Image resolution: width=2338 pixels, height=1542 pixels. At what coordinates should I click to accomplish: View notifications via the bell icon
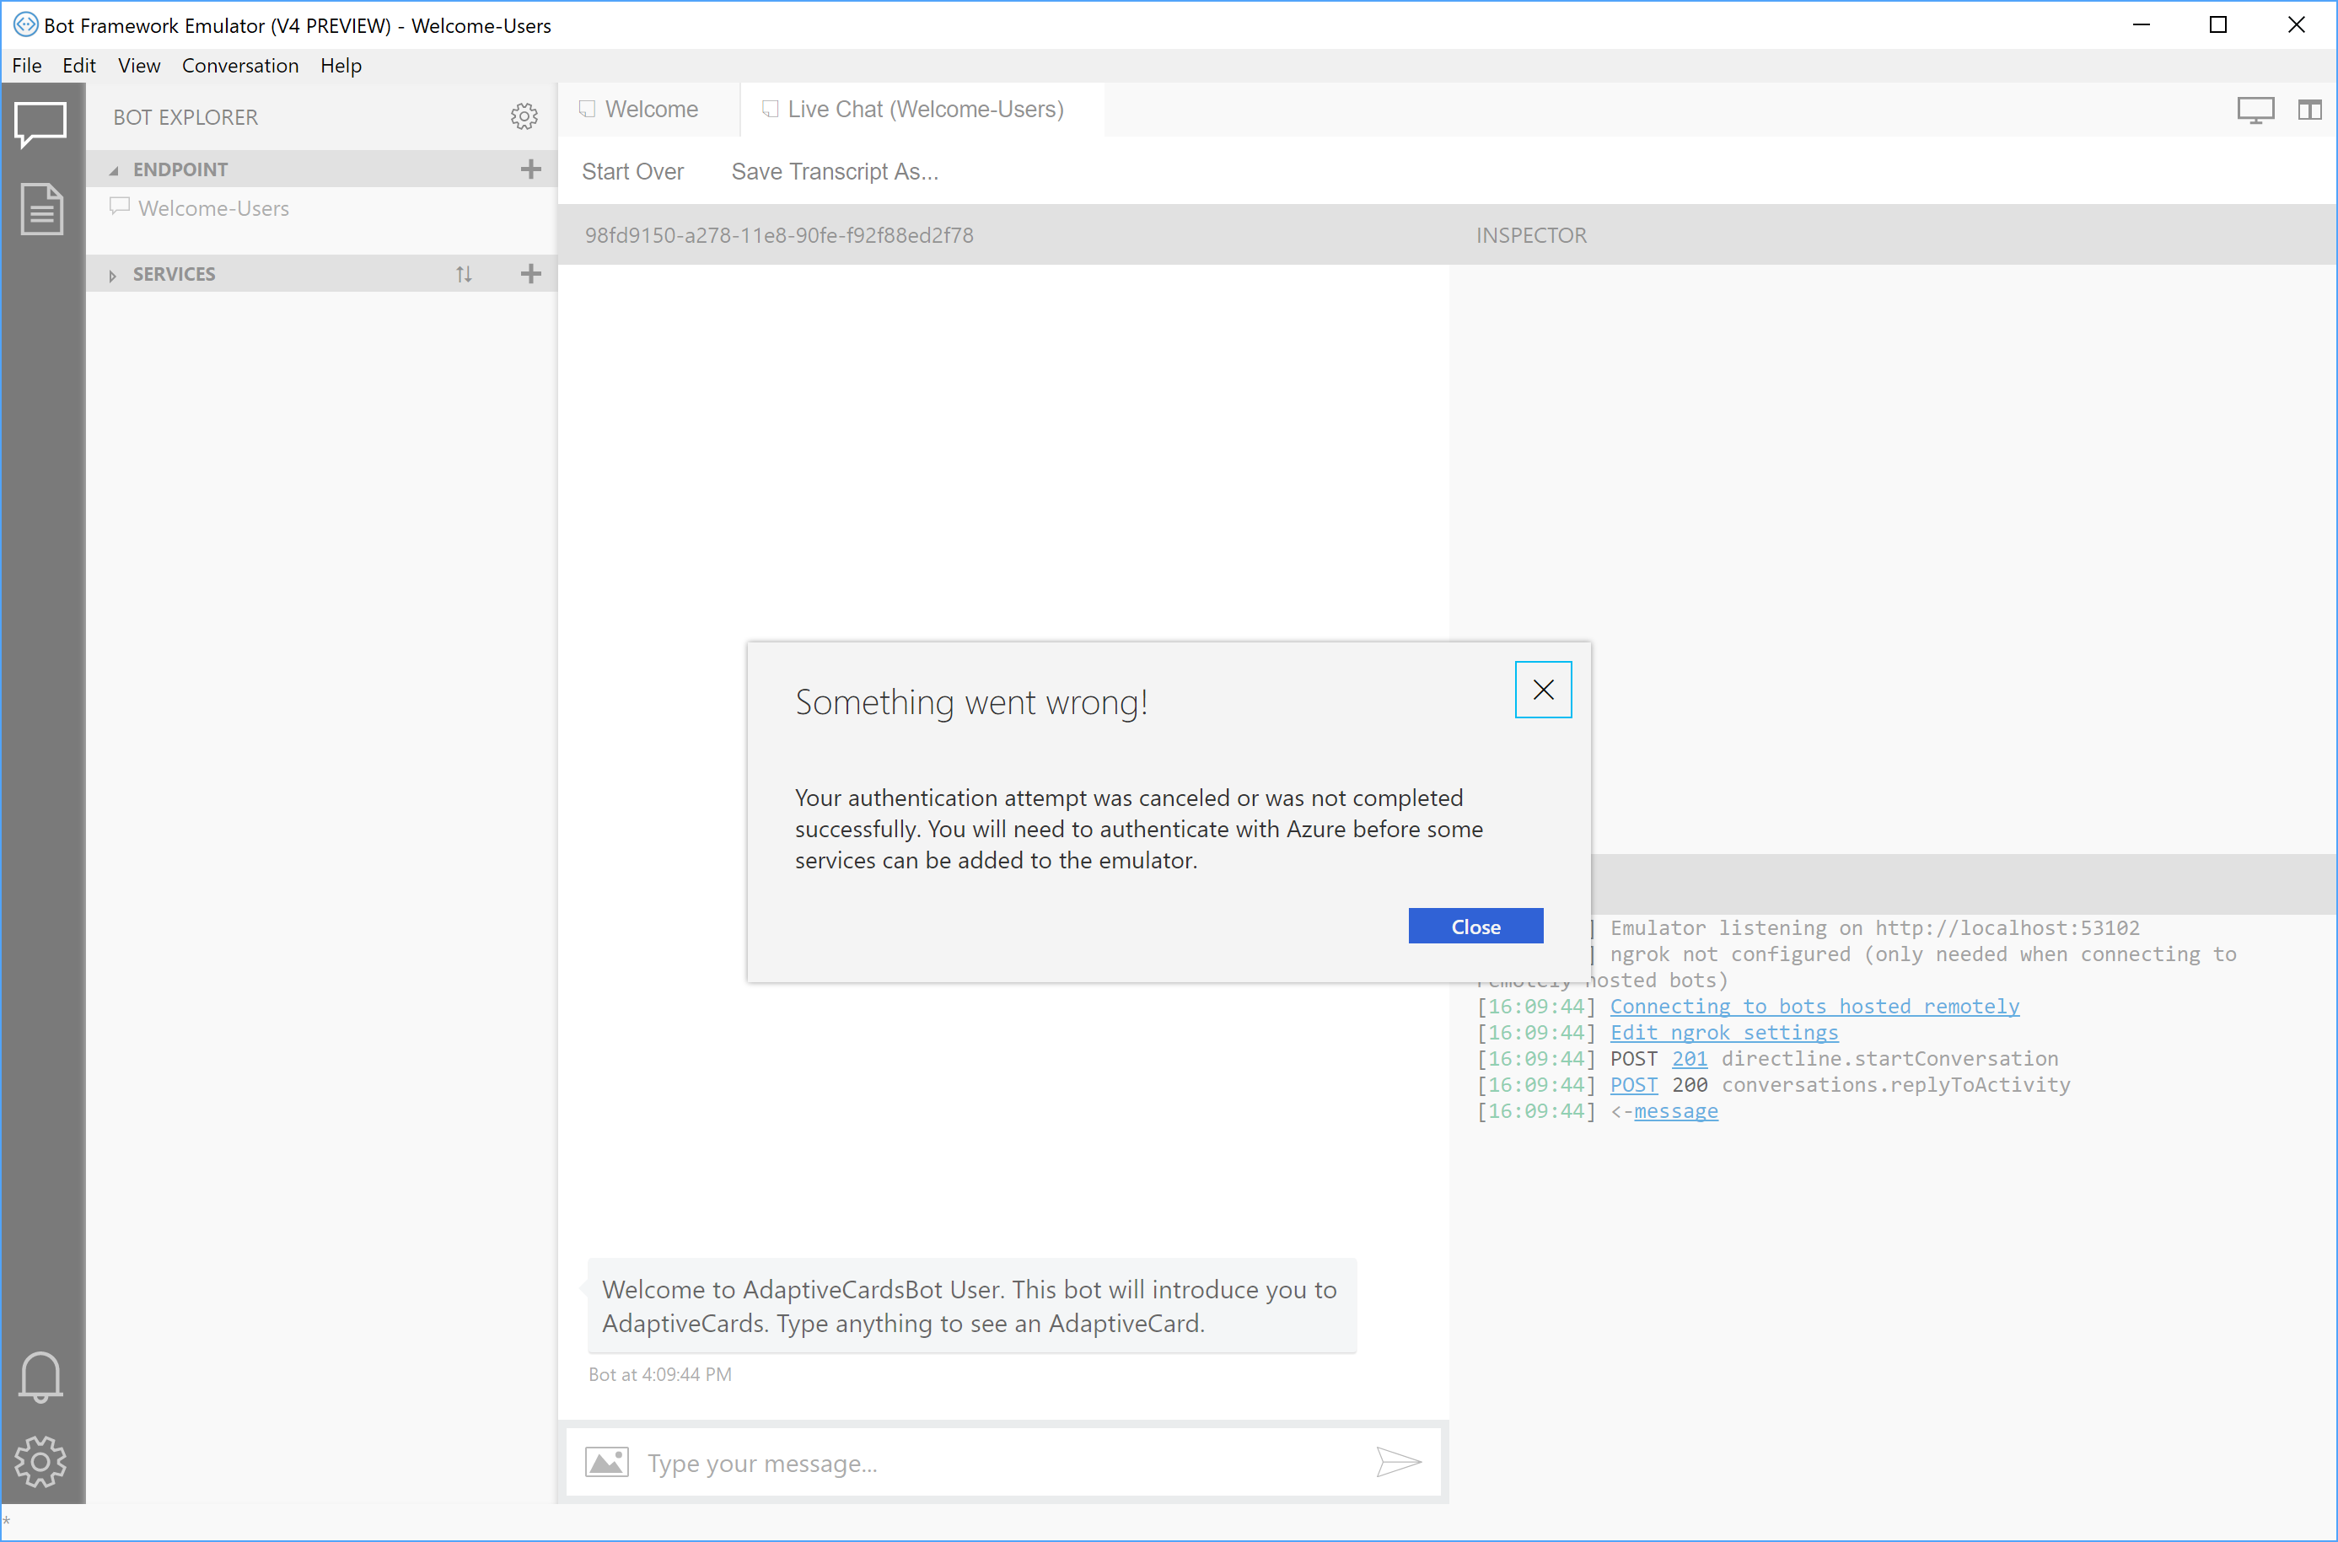point(41,1377)
